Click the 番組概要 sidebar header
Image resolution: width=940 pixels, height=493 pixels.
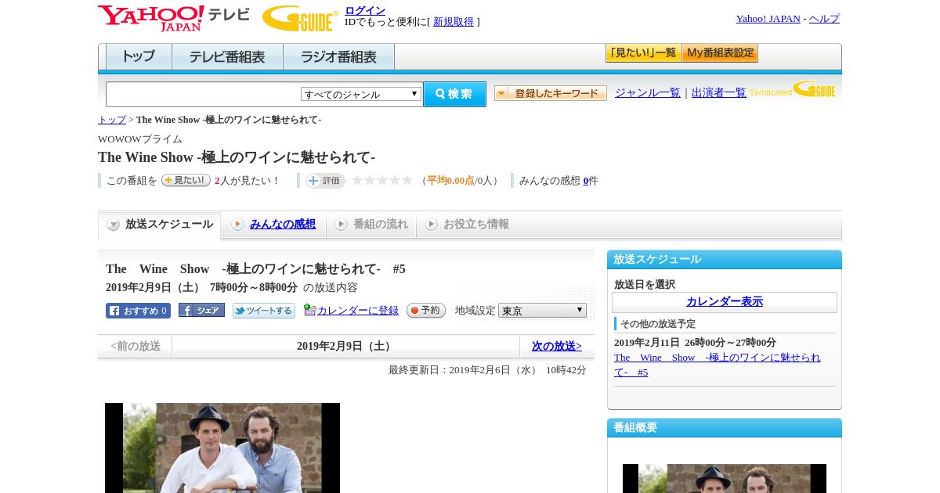(725, 428)
